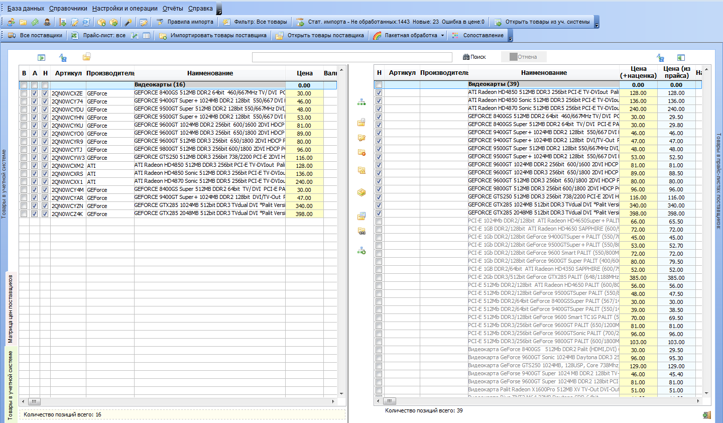Click the green panel icon above right table
The image size is (723, 423).
tap(681, 58)
